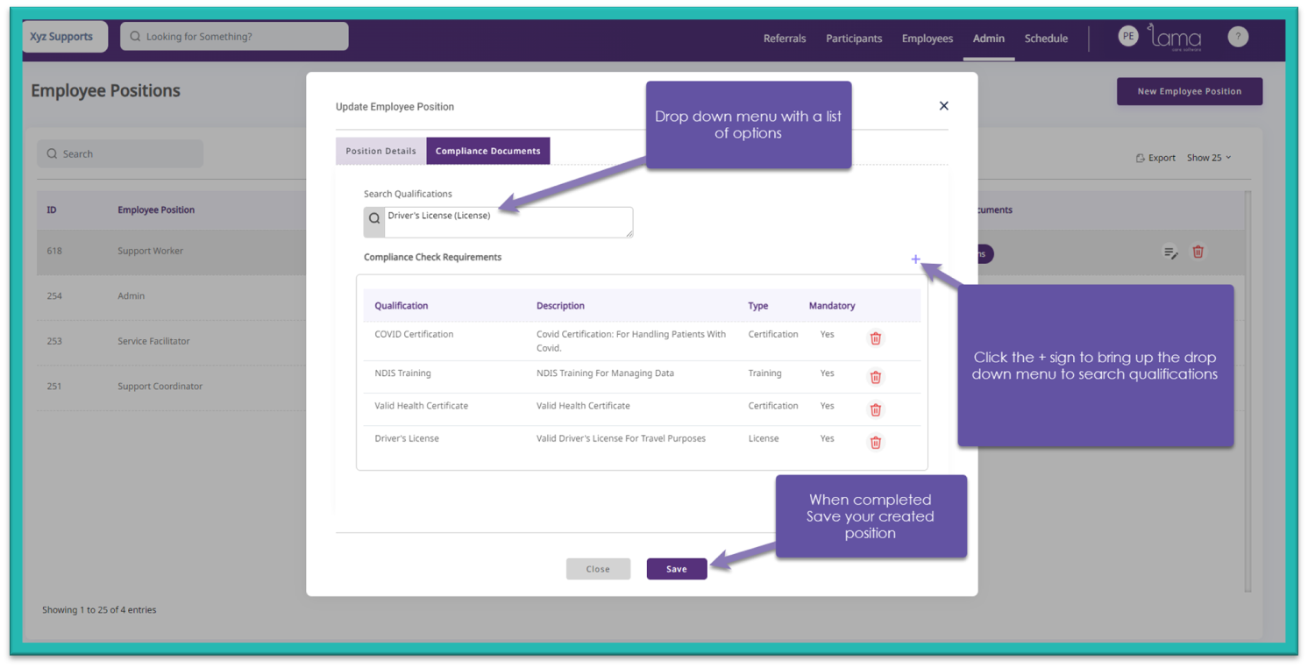The width and height of the screenshot is (1308, 668).
Task: Switch to the Position Details tab
Action: pos(380,151)
